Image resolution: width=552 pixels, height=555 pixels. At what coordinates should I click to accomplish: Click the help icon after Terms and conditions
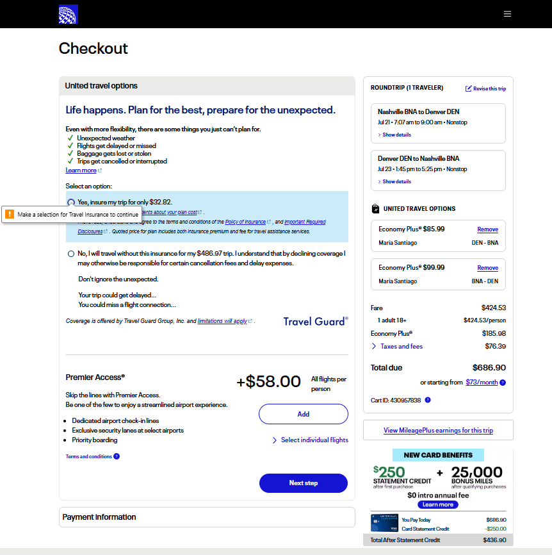click(117, 456)
